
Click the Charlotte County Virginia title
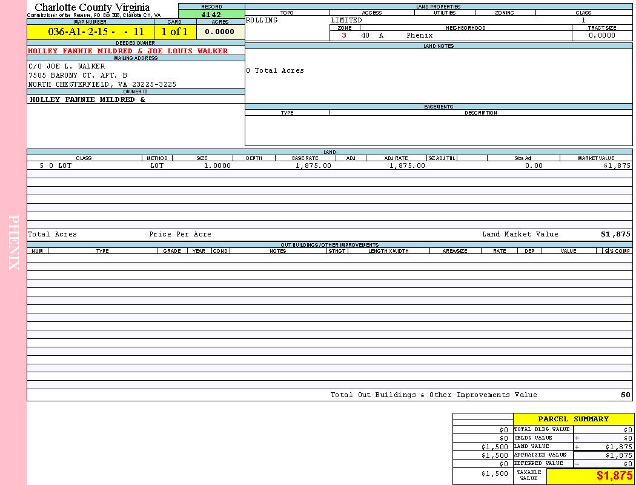[92, 7]
